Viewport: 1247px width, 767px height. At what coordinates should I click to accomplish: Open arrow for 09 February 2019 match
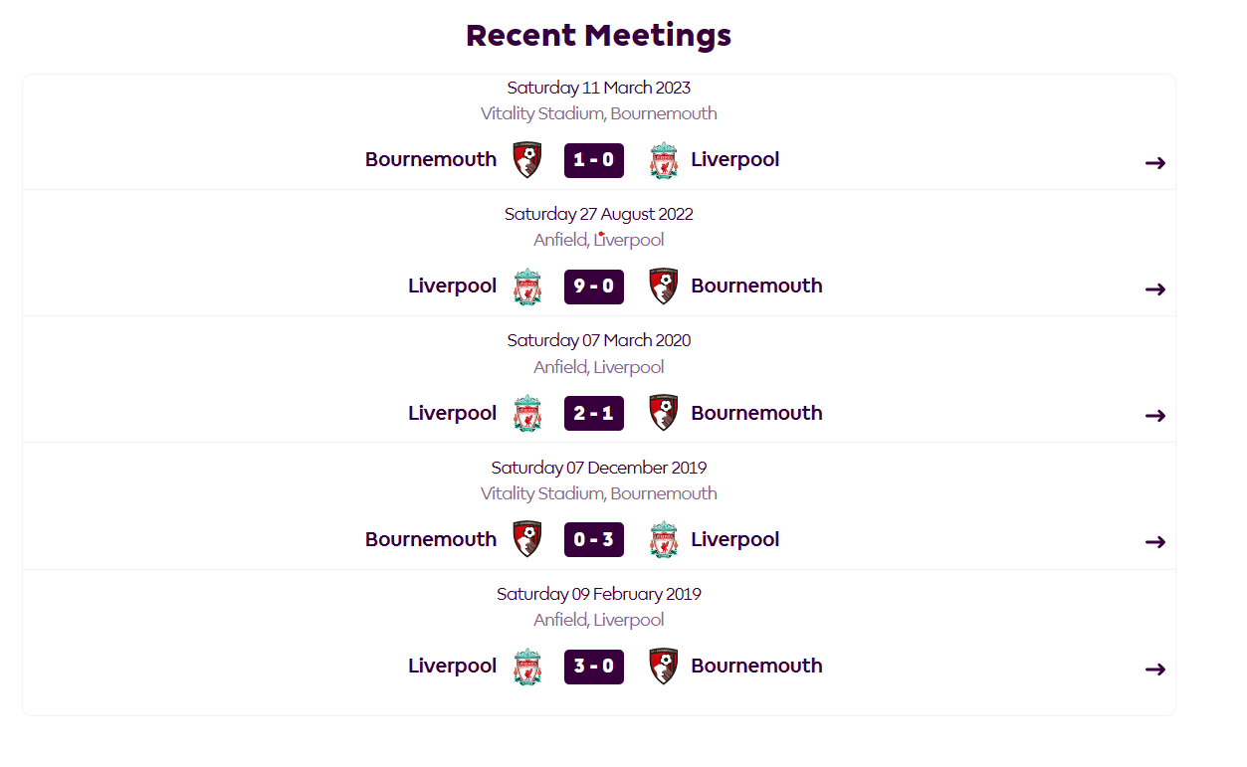pos(1154,670)
